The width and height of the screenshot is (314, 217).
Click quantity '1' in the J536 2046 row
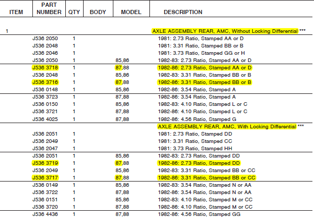[x=74, y=53]
